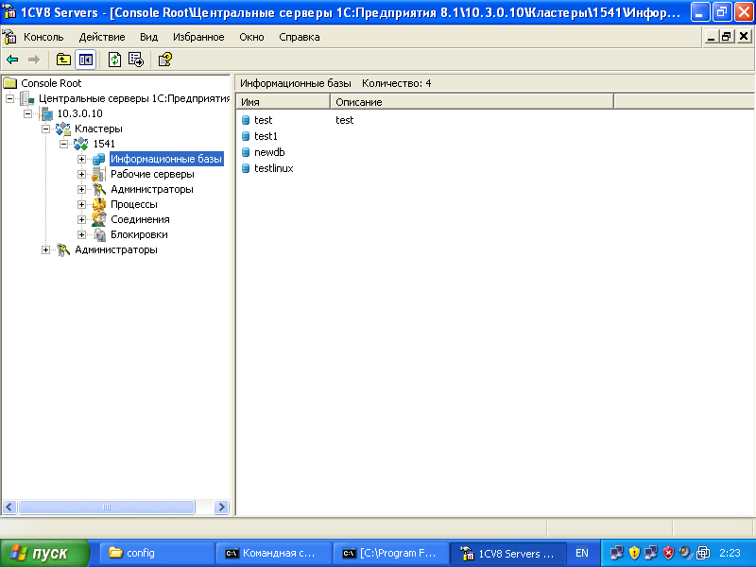Click the Кластеры node icon
756x567 pixels.
coord(63,129)
